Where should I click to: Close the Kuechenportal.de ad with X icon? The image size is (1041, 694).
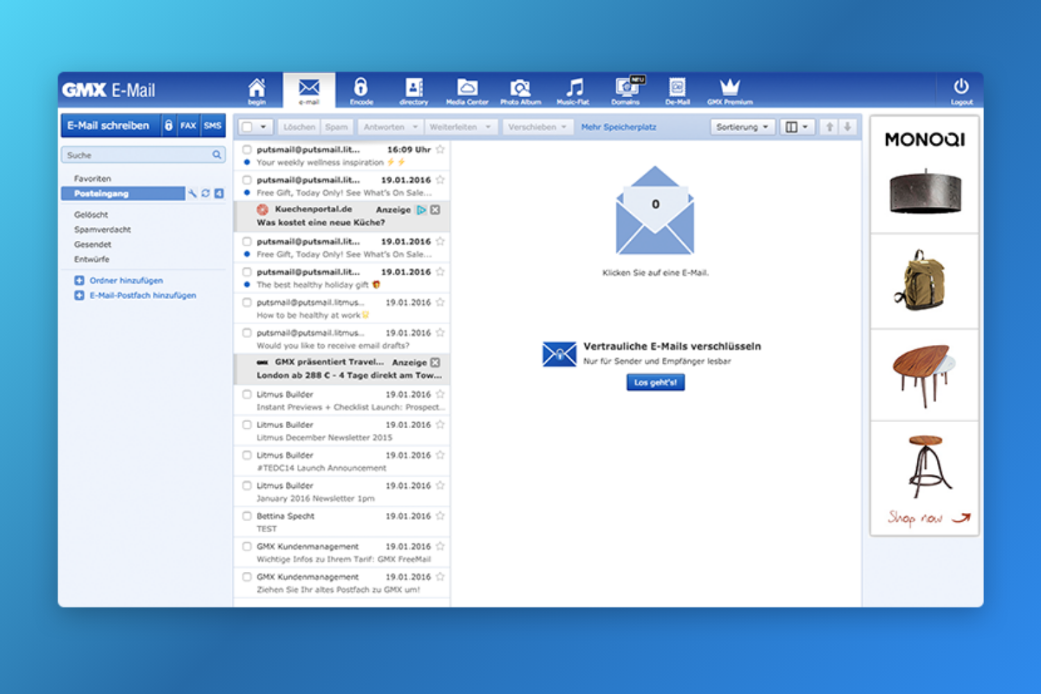coord(435,210)
